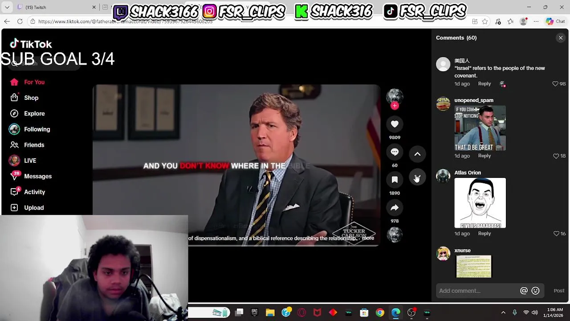Post the comment
The image size is (570, 321).
559,291
